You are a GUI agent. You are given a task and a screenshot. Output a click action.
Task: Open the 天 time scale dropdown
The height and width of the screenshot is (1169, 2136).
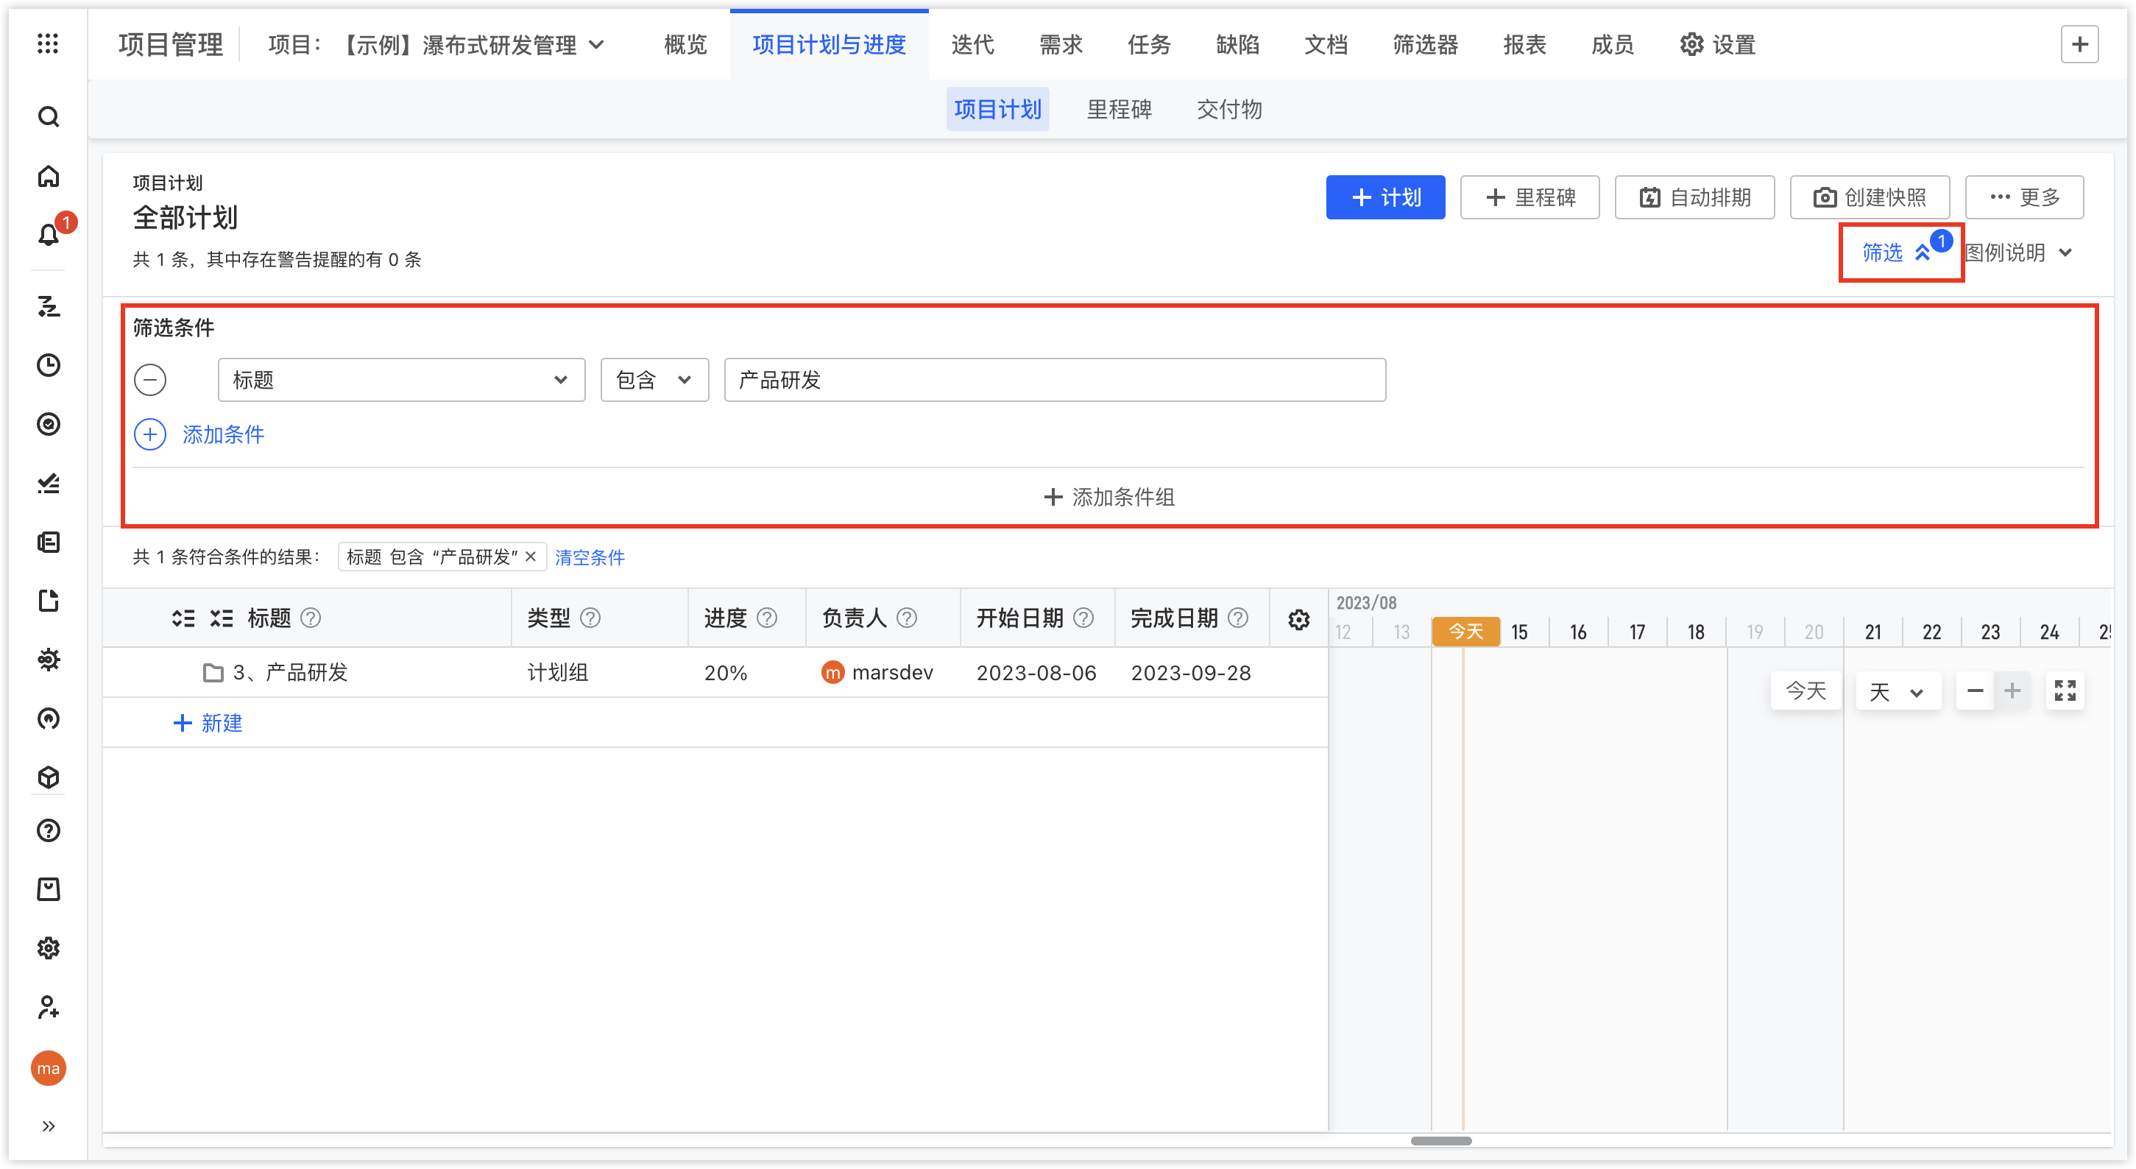(x=1898, y=691)
